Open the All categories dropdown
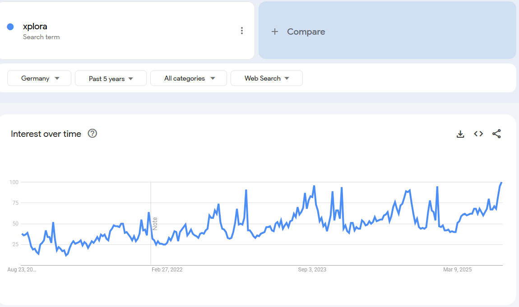Viewport: 519px width, 307px height. [189, 78]
